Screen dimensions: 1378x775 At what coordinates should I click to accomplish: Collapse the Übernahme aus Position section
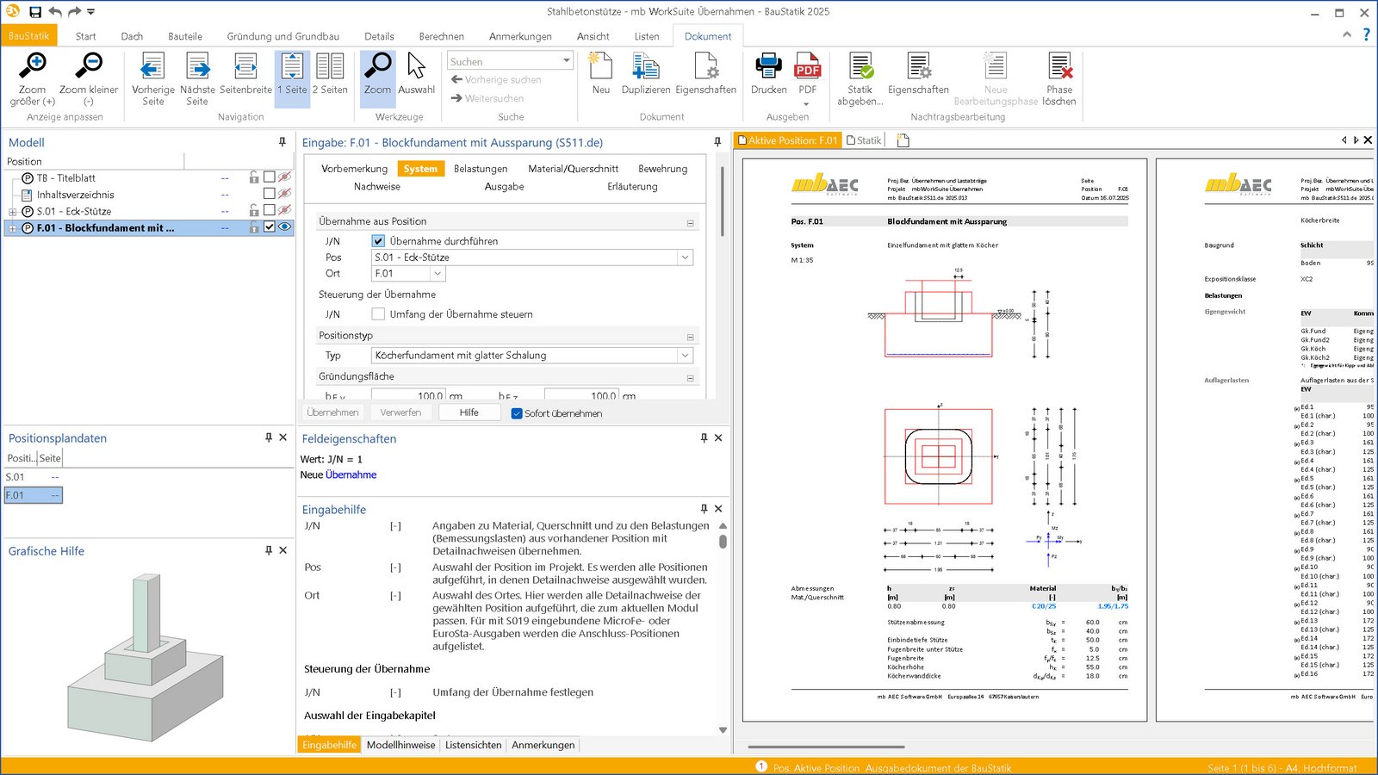pyautogui.click(x=690, y=223)
